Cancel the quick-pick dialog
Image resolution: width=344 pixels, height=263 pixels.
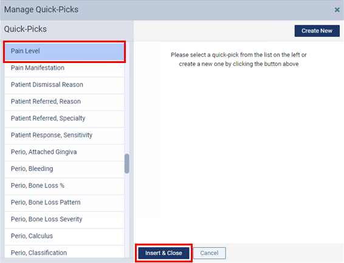pos(209,253)
